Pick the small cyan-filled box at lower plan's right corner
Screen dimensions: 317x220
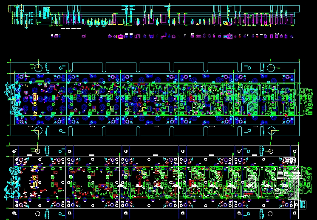tap(303, 204)
